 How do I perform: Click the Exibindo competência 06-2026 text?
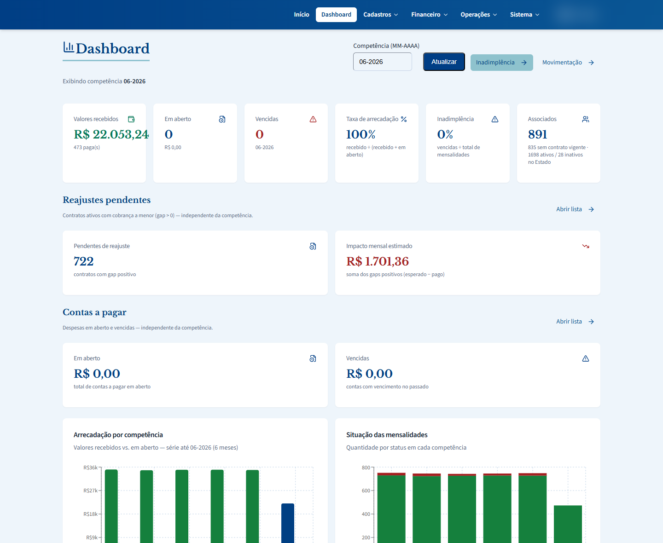click(x=104, y=81)
